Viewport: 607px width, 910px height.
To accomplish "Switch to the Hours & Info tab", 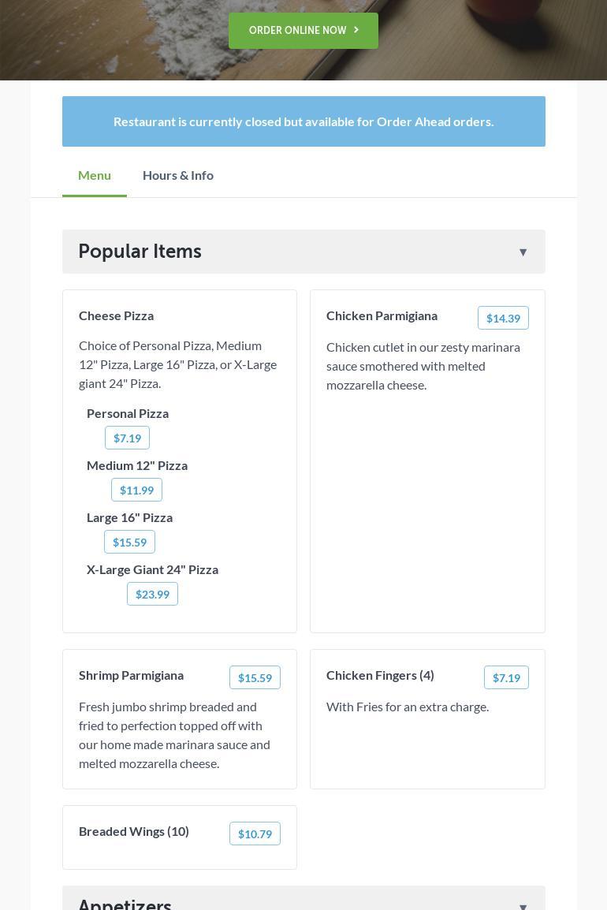I will coord(178,175).
